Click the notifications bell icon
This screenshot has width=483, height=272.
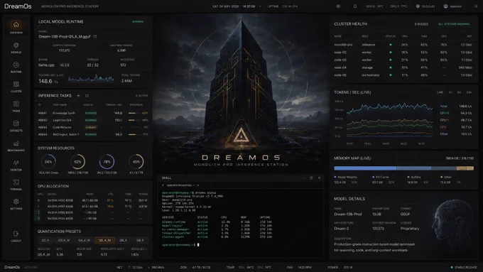click(x=355, y=6)
